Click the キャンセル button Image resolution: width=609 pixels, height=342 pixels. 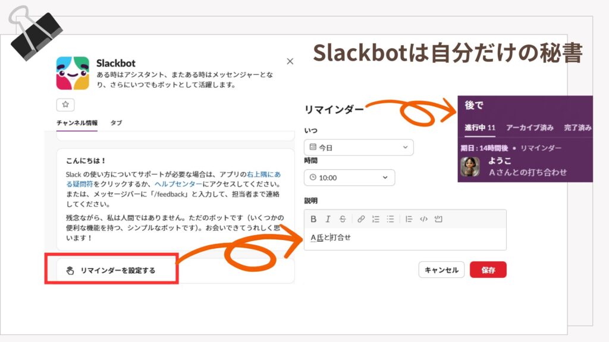pos(441,270)
